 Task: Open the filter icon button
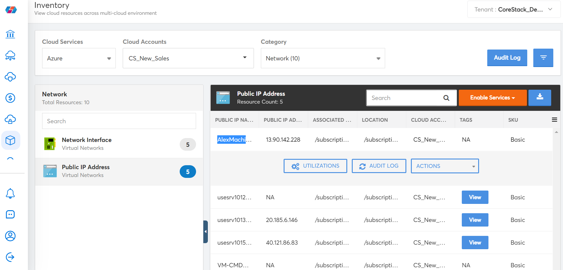coord(543,58)
